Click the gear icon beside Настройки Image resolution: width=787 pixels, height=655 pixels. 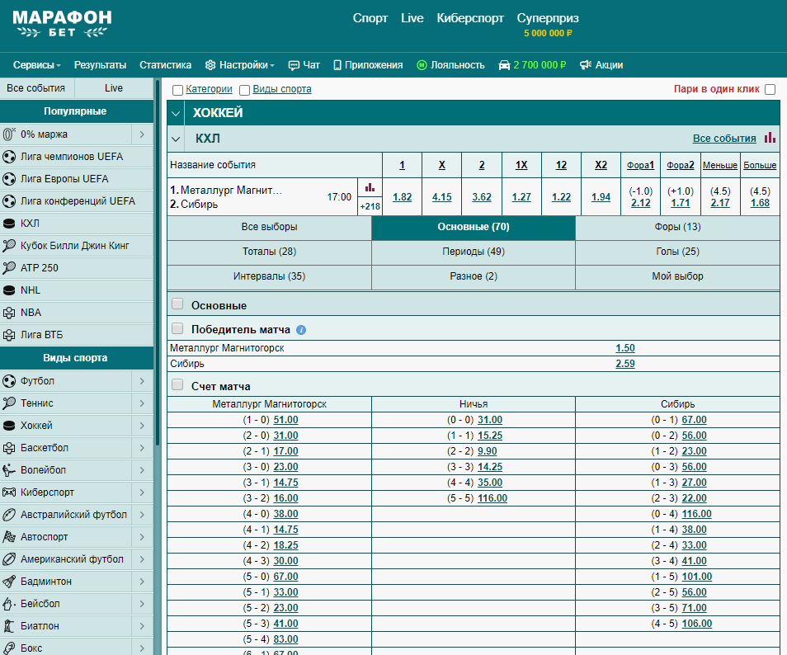pyautogui.click(x=210, y=65)
